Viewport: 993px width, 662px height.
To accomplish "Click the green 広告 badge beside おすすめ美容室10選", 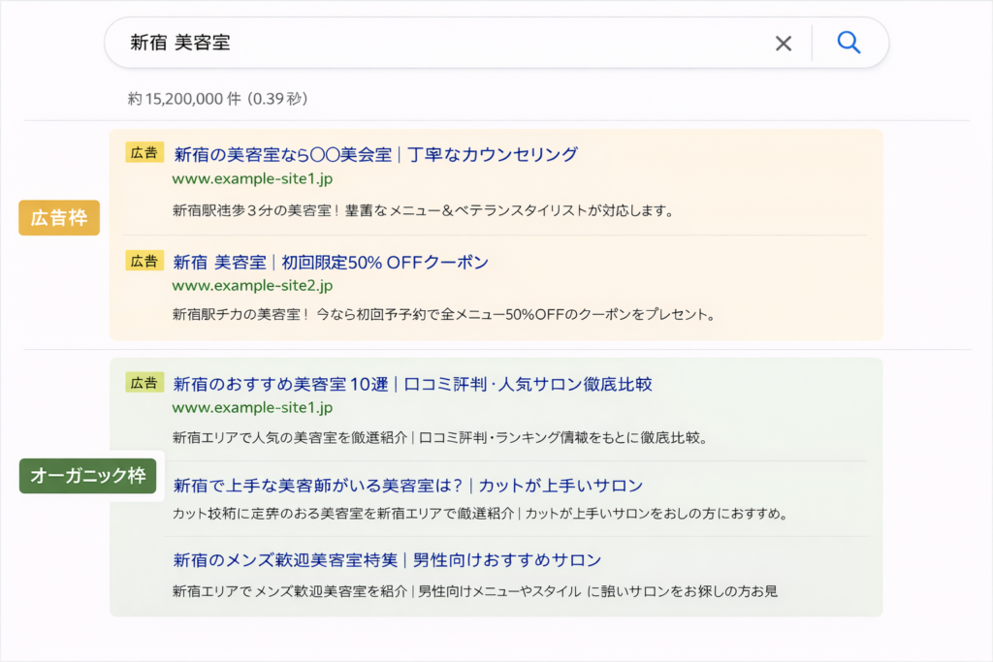I will click(x=144, y=383).
